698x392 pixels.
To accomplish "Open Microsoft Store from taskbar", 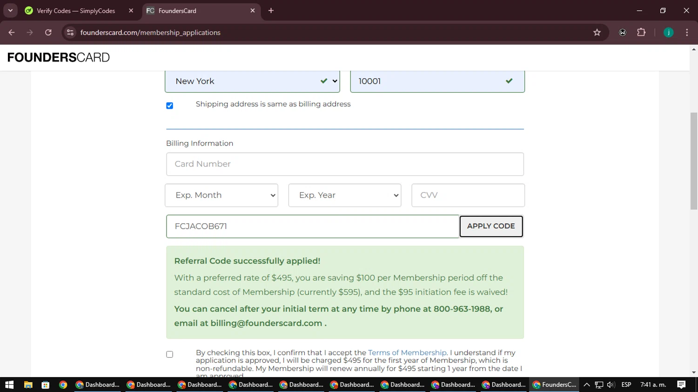I will pos(45,385).
